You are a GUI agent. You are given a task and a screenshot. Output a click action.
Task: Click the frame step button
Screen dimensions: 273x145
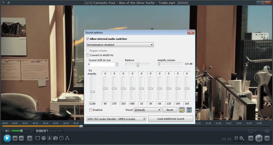pos(15,138)
